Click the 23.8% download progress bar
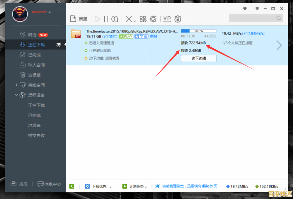293x199 pixels. 198,31
